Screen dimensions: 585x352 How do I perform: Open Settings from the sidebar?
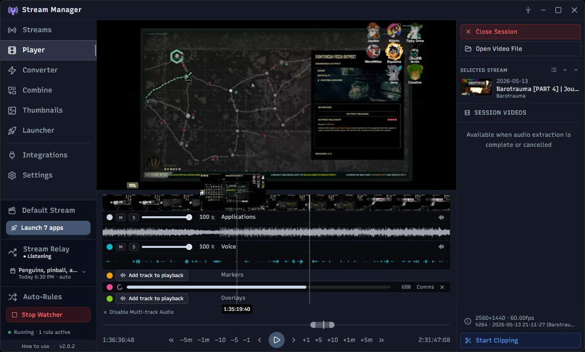coord(48,175)
